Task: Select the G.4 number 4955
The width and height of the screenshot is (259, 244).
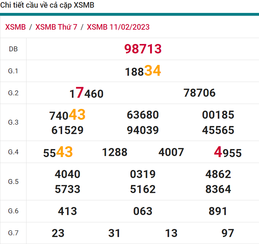Action: [228, 153]
